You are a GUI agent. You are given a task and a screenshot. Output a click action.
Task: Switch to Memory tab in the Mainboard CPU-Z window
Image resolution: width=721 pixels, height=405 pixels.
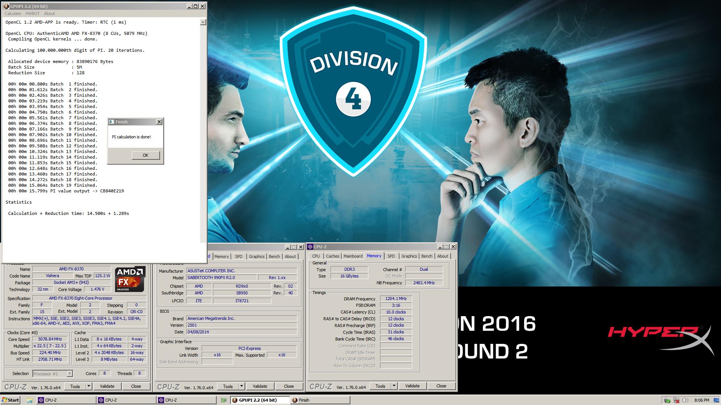pyautogui.click(x=222, y=256)
